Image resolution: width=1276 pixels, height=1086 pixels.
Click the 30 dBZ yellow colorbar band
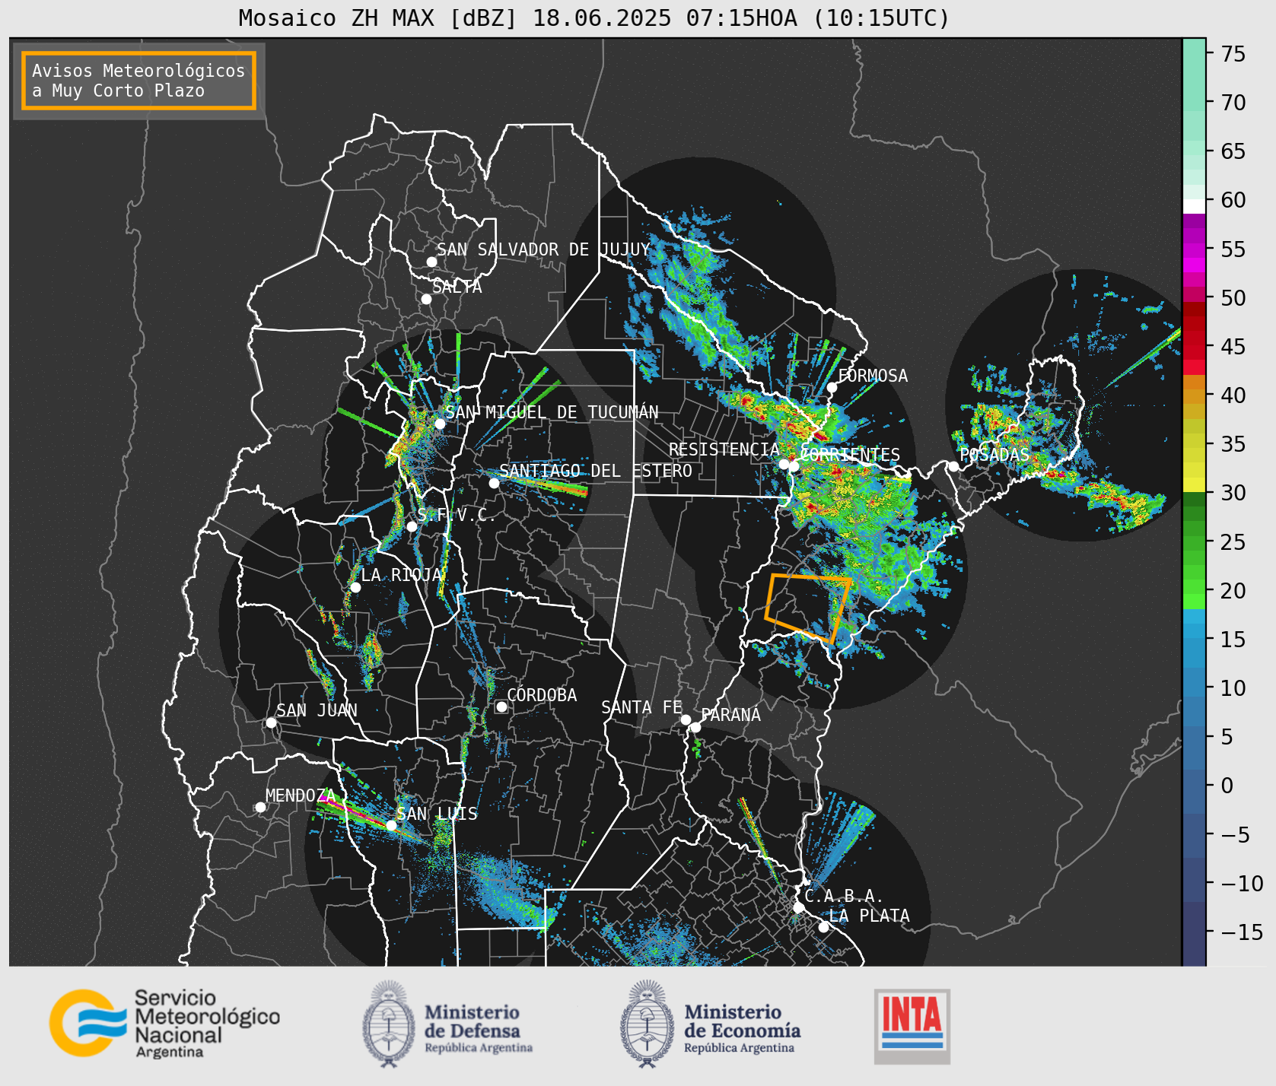[x=1194, y=484]
